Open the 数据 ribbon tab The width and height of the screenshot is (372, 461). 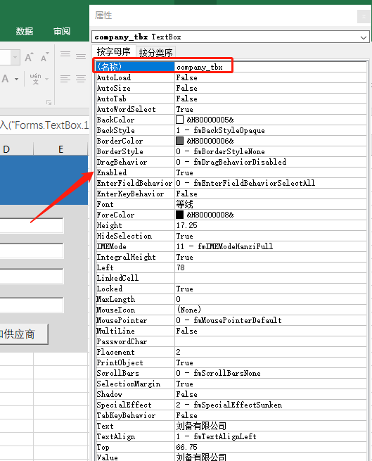click(25, 31)
